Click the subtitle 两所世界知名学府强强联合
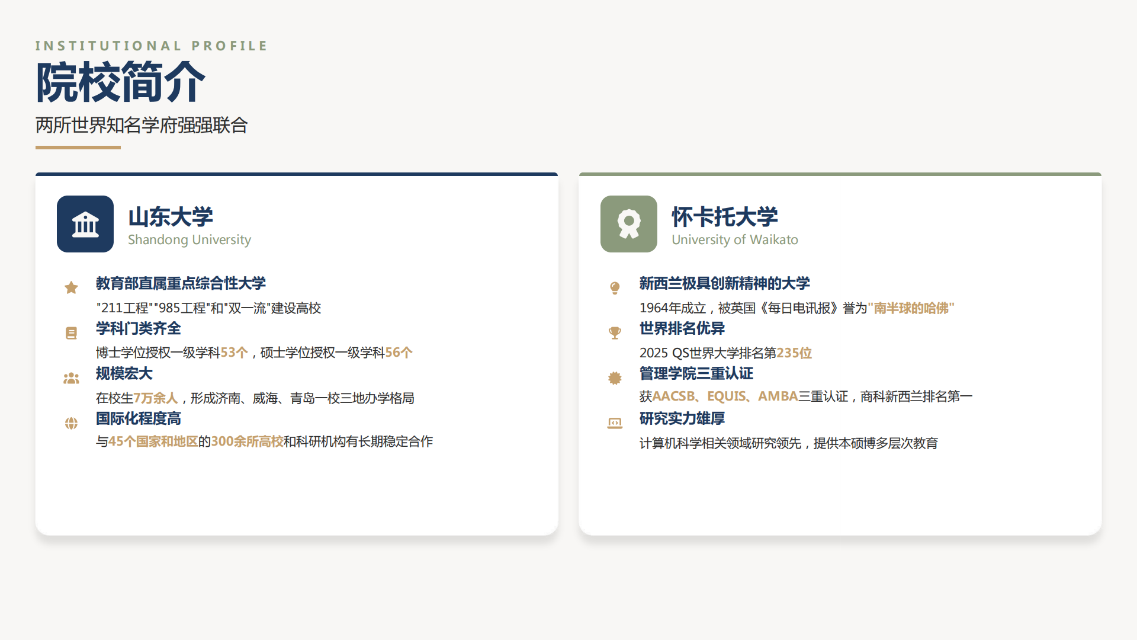The height and width of the screenshot is (640, 1137). (x=142, y=125)
